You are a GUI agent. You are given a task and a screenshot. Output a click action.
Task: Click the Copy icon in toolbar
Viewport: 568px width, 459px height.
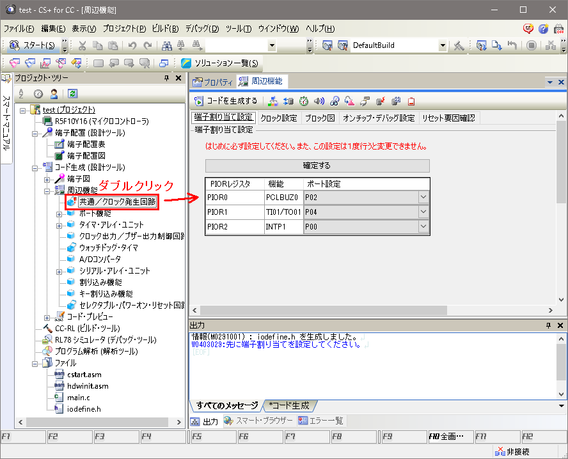[97, 45]
